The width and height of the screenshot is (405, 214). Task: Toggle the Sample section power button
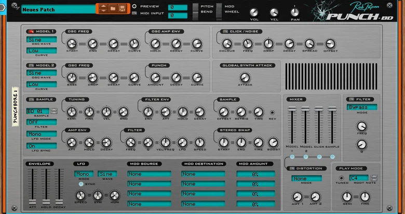pos(31,99)
